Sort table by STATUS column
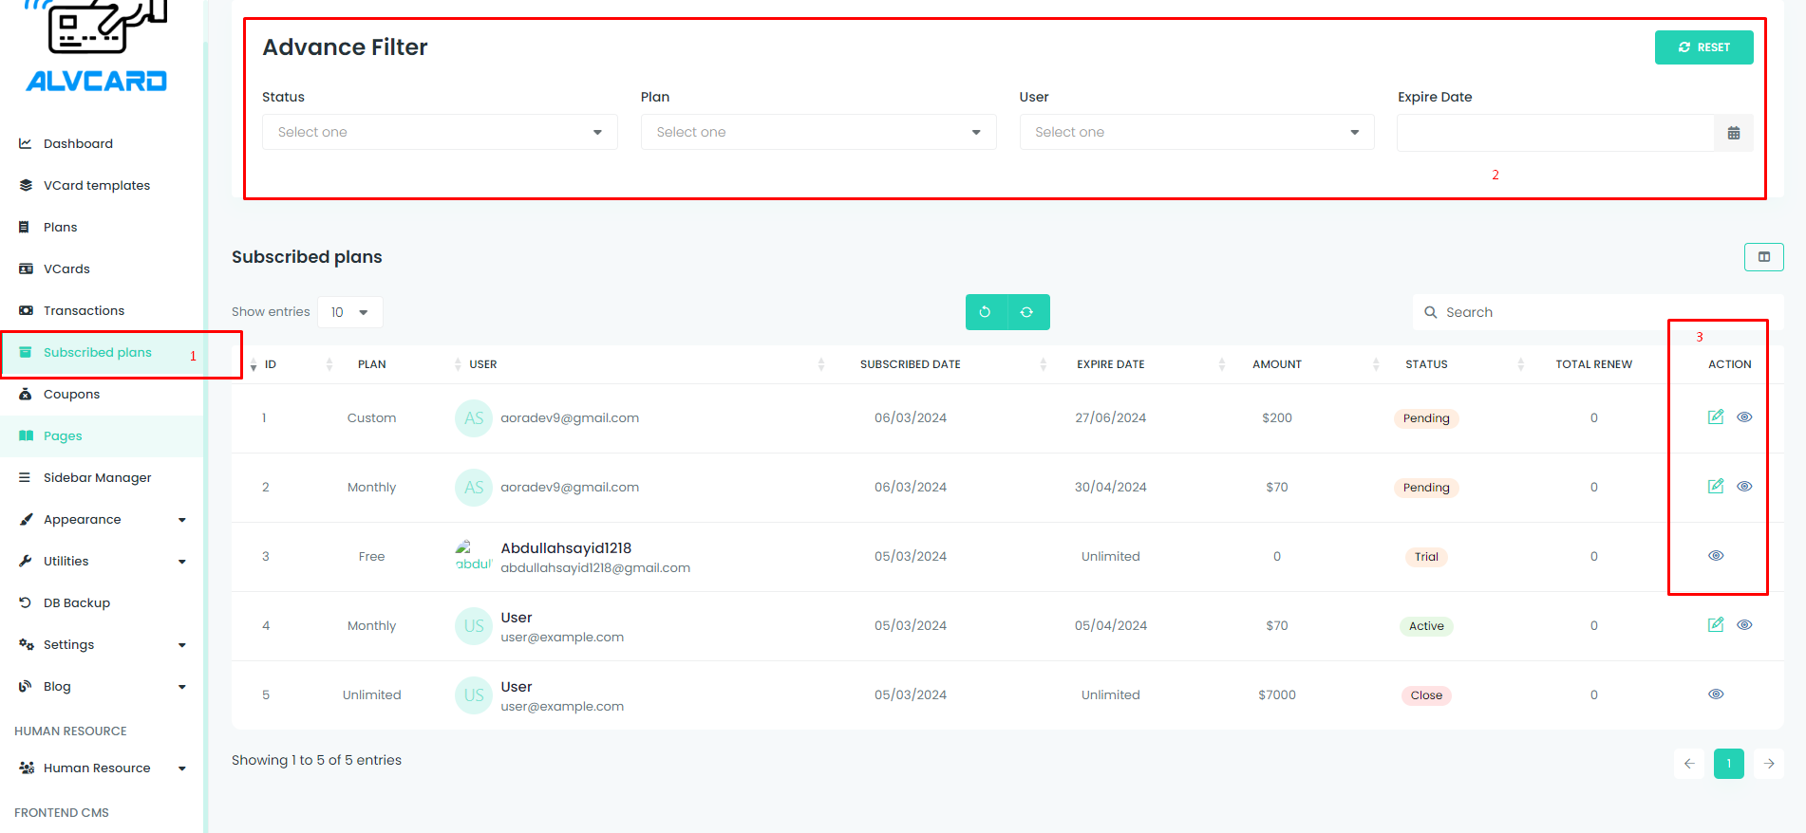This screenshot has height=833, width=1806. (1426, 364)
